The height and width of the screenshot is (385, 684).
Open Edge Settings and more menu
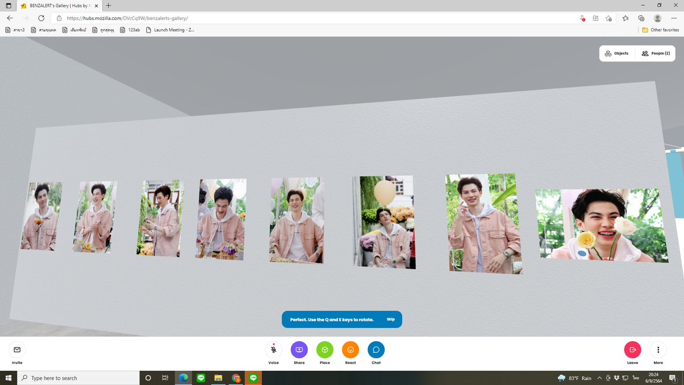tap(674, 18)
